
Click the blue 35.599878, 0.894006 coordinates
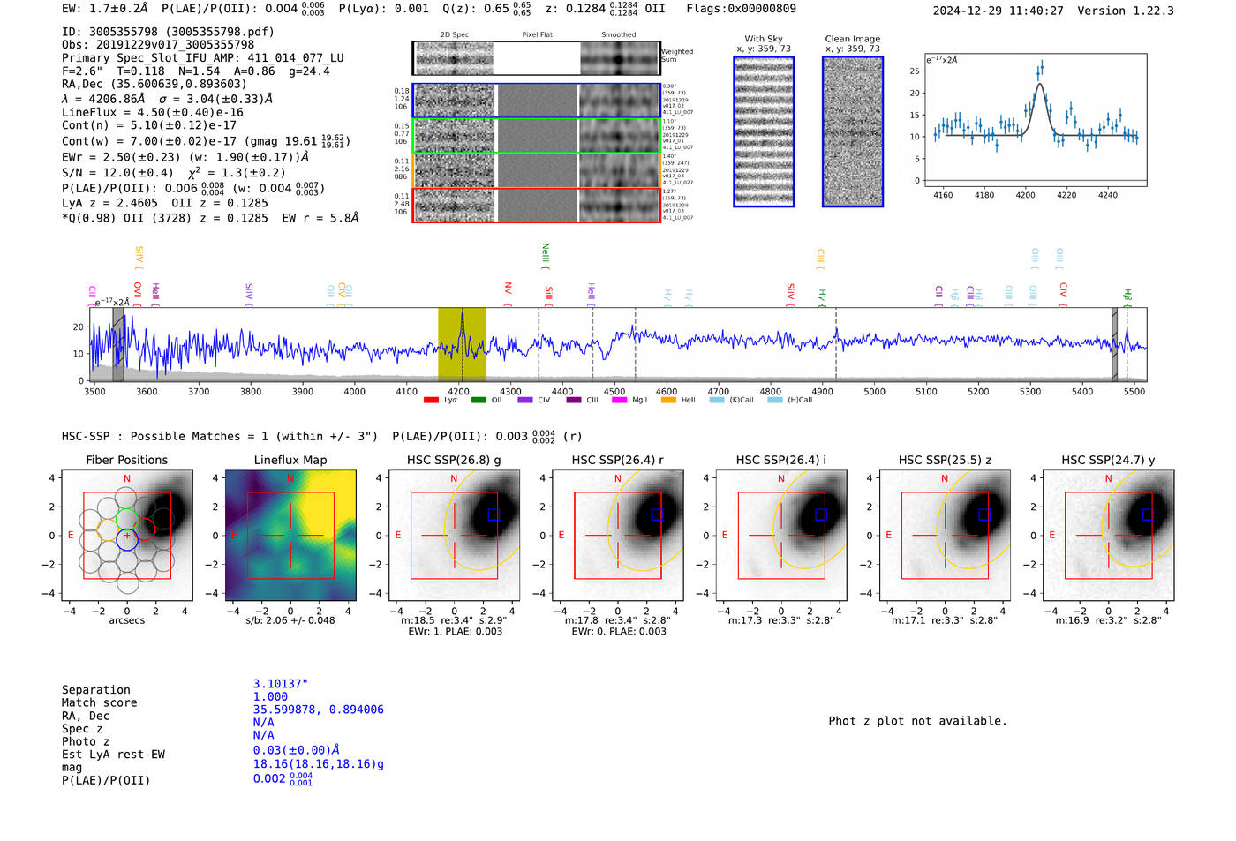coord(319,710)
